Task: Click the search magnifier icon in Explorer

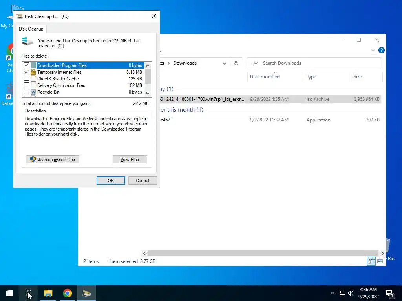Action: click(255, 63)
